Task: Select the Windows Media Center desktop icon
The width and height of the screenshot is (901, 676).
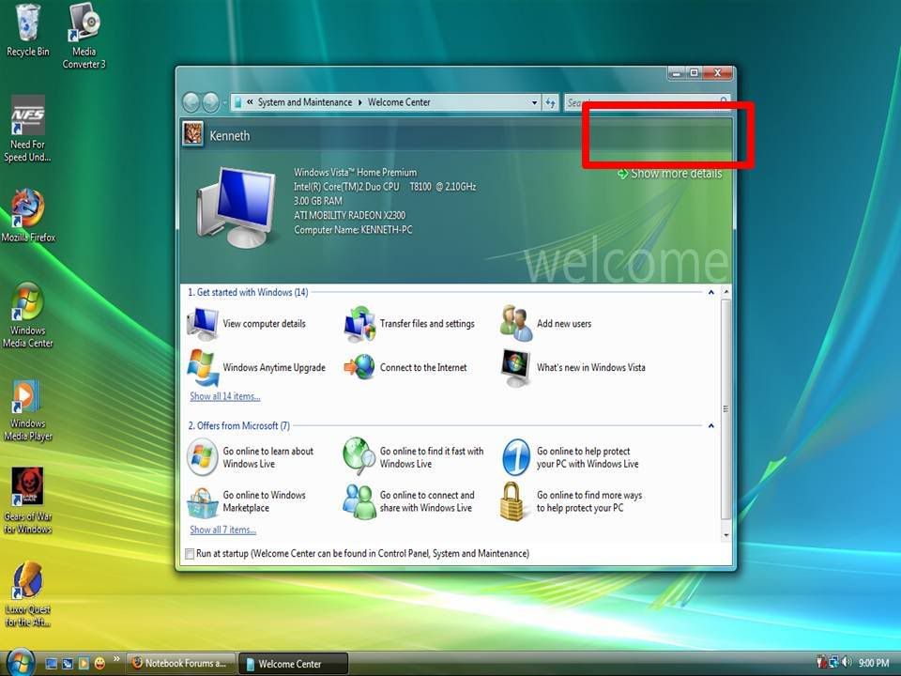Action: coord(27,315)
